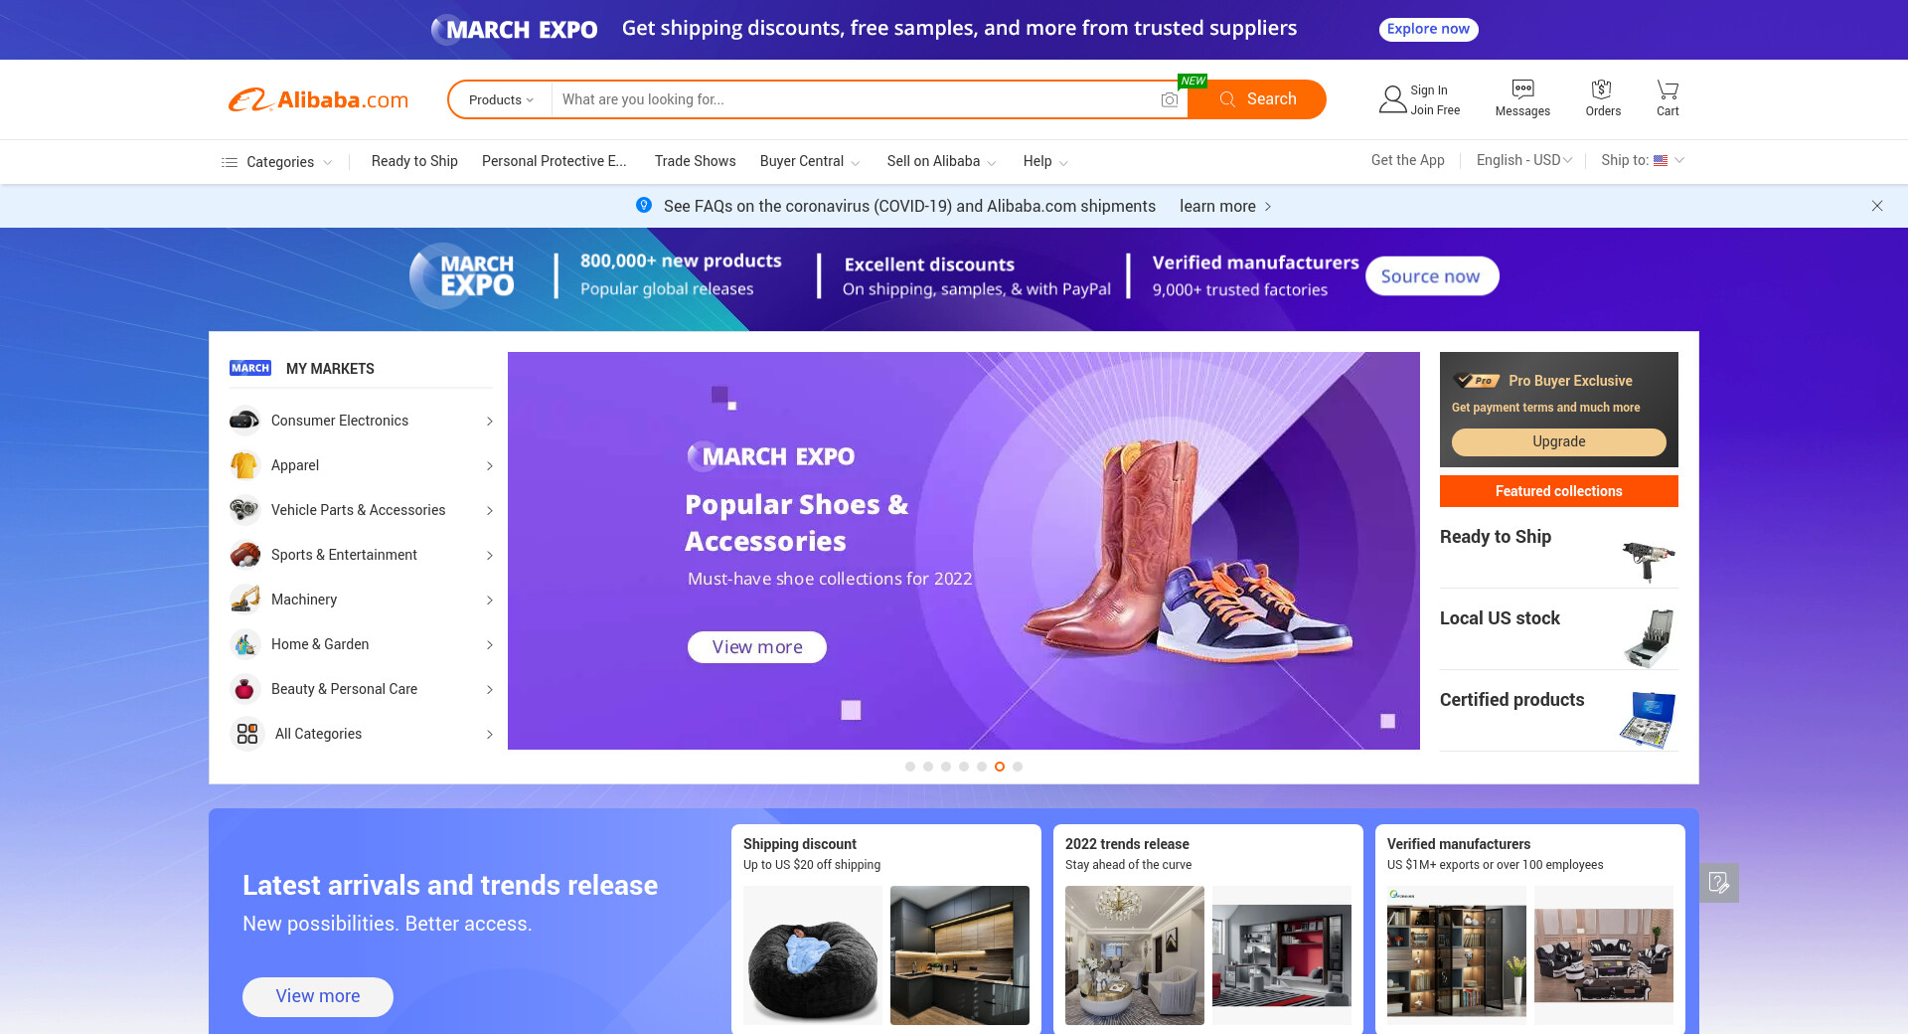Screen dimensions: 1908x1034
Task: Click learn more about COVID-19 shipments
Action: pyautogui.click(x=1225, y=206)
